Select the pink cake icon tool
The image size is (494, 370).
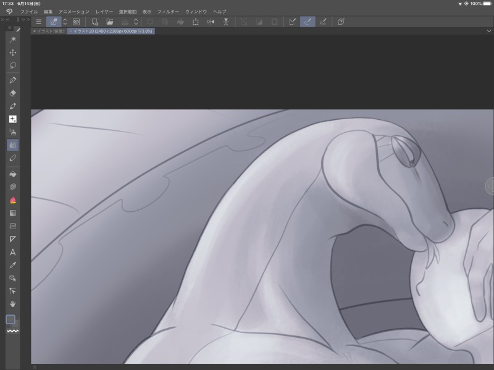(13, 200)
